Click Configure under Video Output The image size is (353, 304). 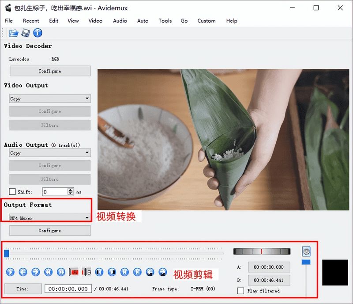click(x=50, y=111)
